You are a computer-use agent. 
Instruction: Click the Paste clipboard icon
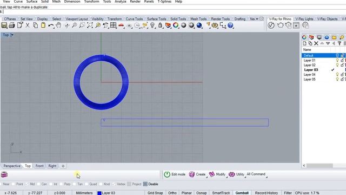point(43,25)
